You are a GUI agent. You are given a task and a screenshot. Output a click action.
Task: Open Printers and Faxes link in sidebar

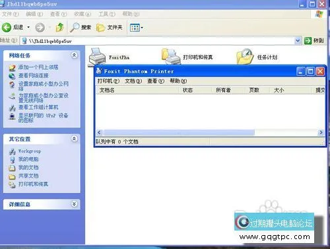[x=33, y=184]
